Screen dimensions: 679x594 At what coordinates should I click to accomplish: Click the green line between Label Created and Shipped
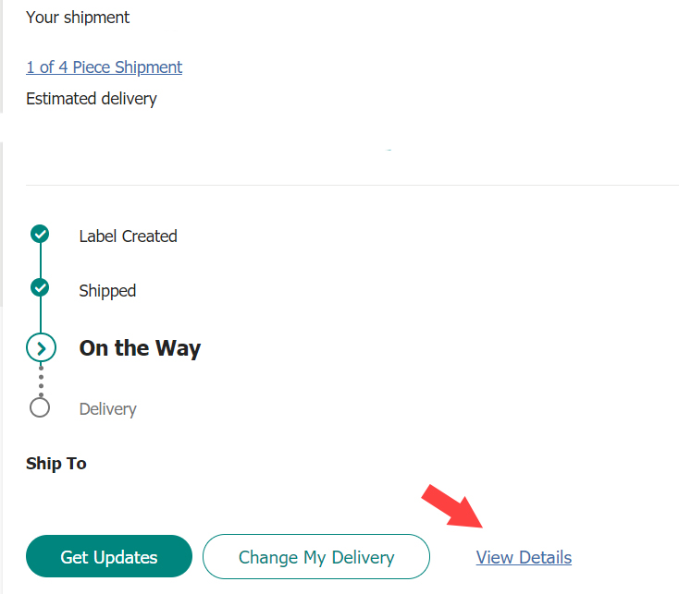(x=40, y=261)
